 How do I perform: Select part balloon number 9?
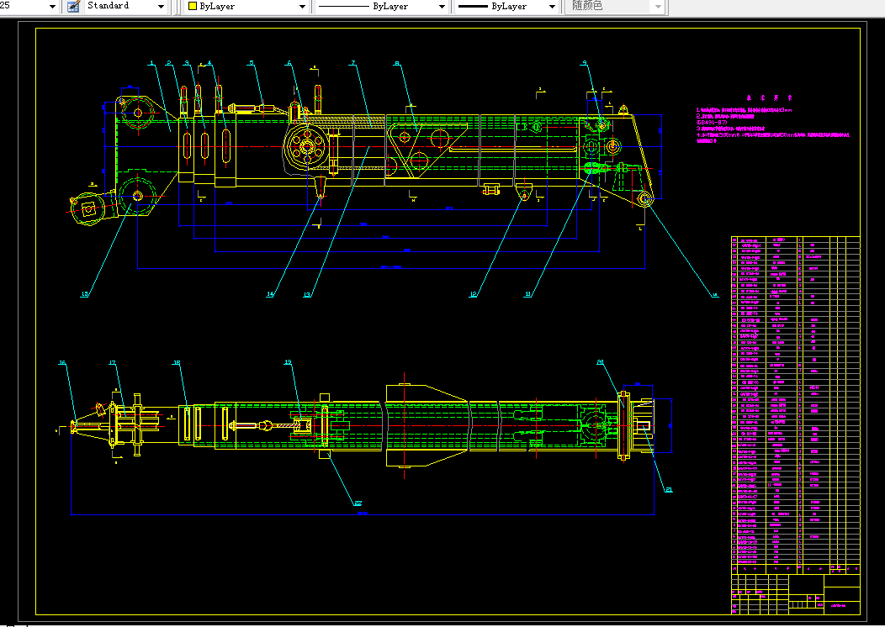(585, 64)
